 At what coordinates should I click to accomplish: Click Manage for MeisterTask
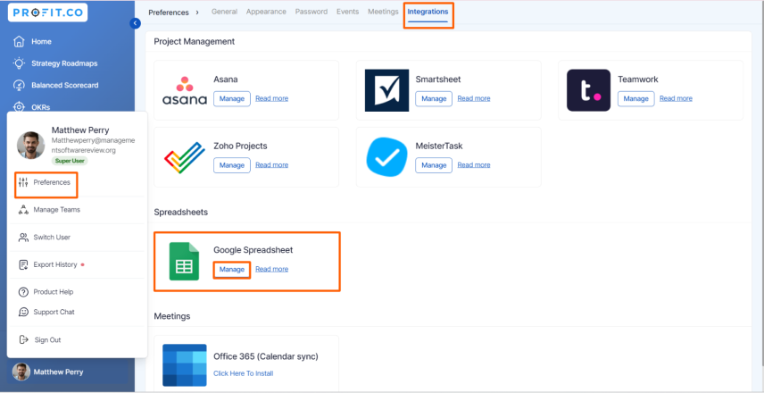(x=434, y=165)
